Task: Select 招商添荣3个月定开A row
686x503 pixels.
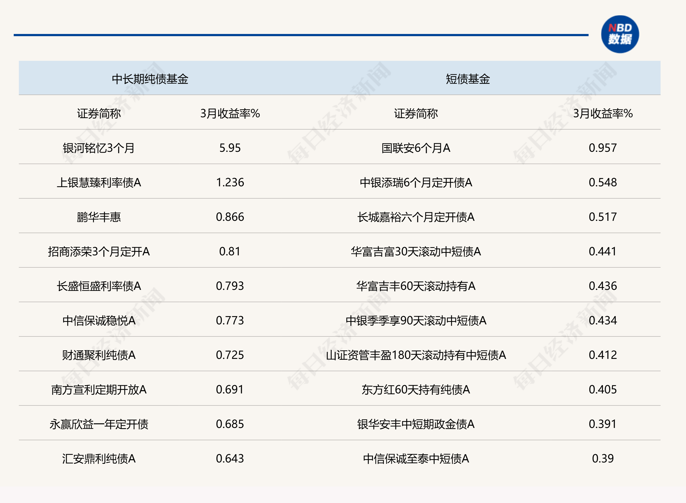Action: [99, 251]
